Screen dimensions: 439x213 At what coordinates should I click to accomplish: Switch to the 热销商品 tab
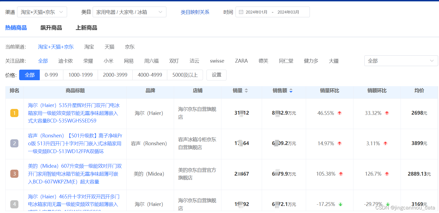pos(16,28)
